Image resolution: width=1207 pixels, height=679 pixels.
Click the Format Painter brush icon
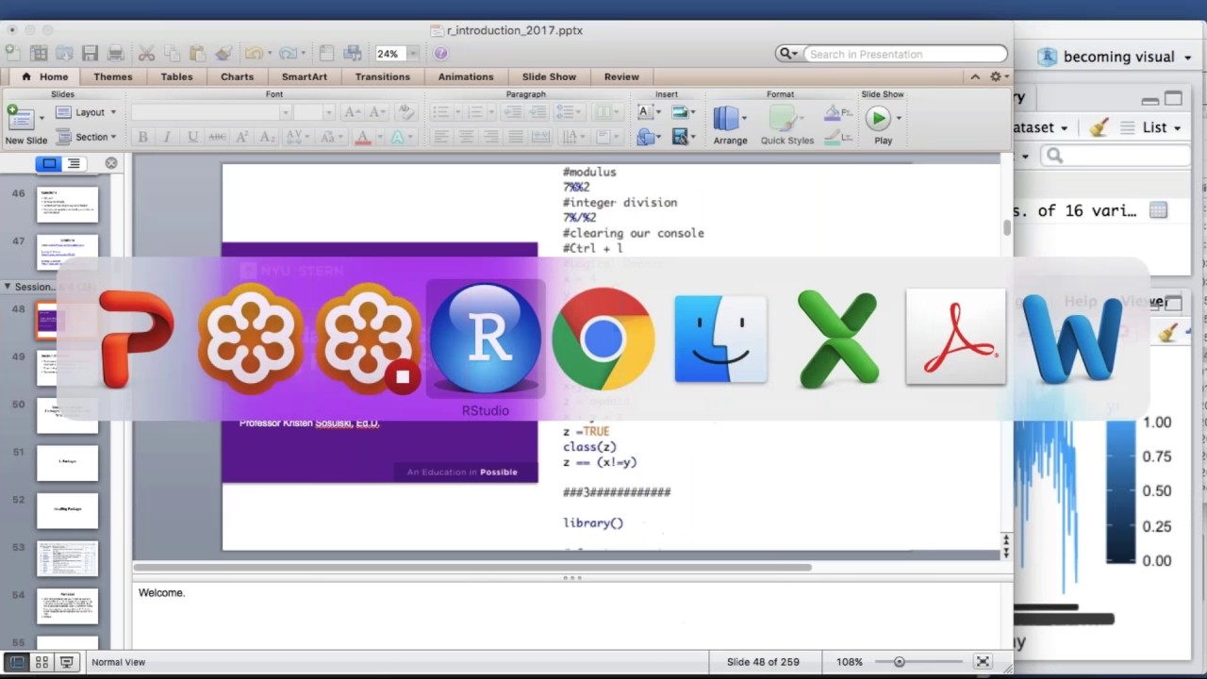coord(223,54)
